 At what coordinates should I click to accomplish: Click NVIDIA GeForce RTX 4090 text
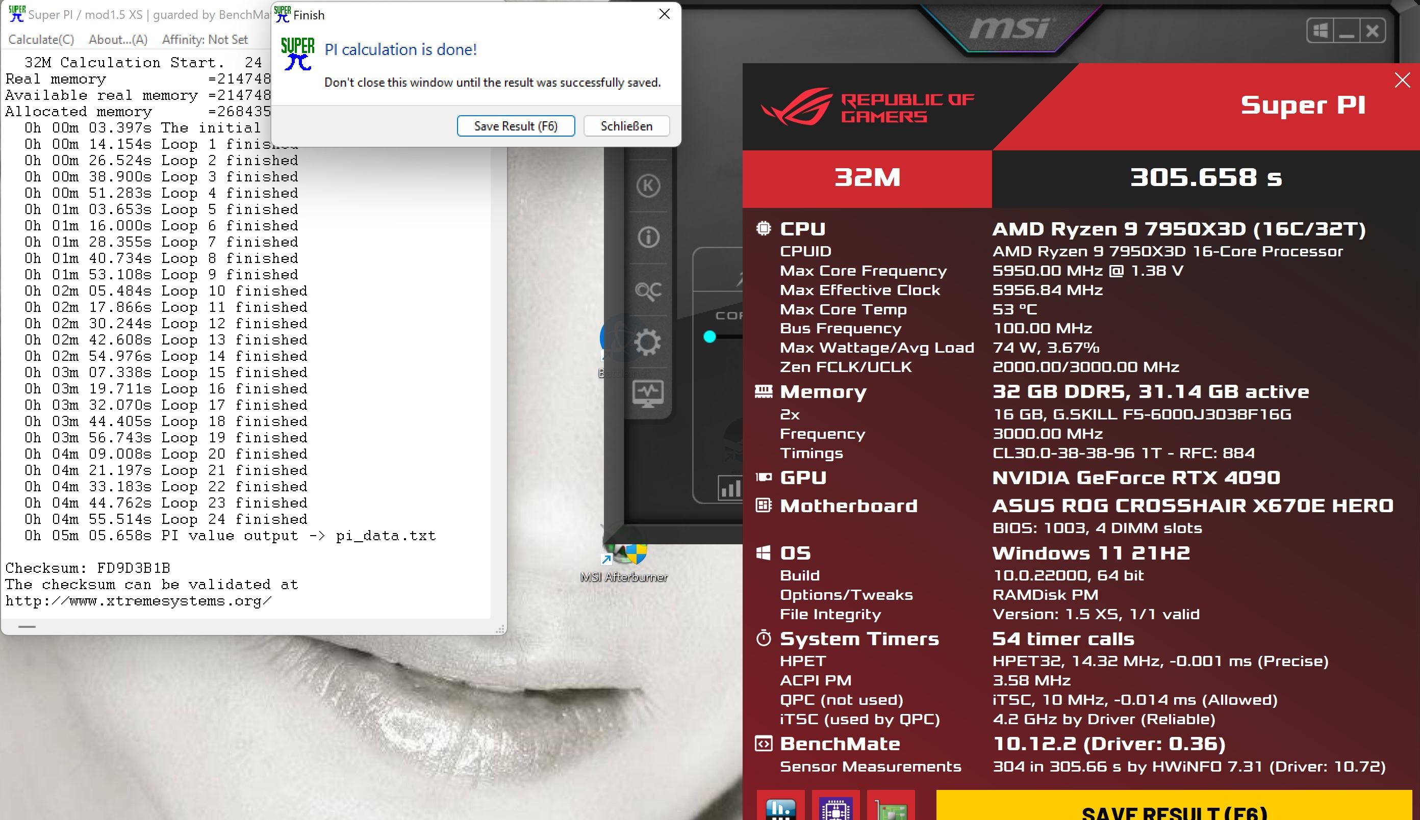click(1136, 478)
